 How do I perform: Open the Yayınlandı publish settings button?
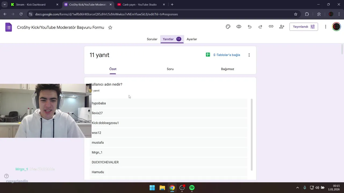click(304, 27)
